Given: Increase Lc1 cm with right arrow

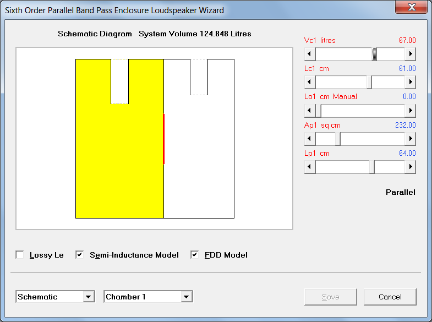Looking at the screenshot, I should [410, 82].
